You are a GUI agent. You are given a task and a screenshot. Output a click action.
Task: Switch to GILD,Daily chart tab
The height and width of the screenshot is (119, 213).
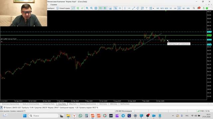tap(103, 104)
